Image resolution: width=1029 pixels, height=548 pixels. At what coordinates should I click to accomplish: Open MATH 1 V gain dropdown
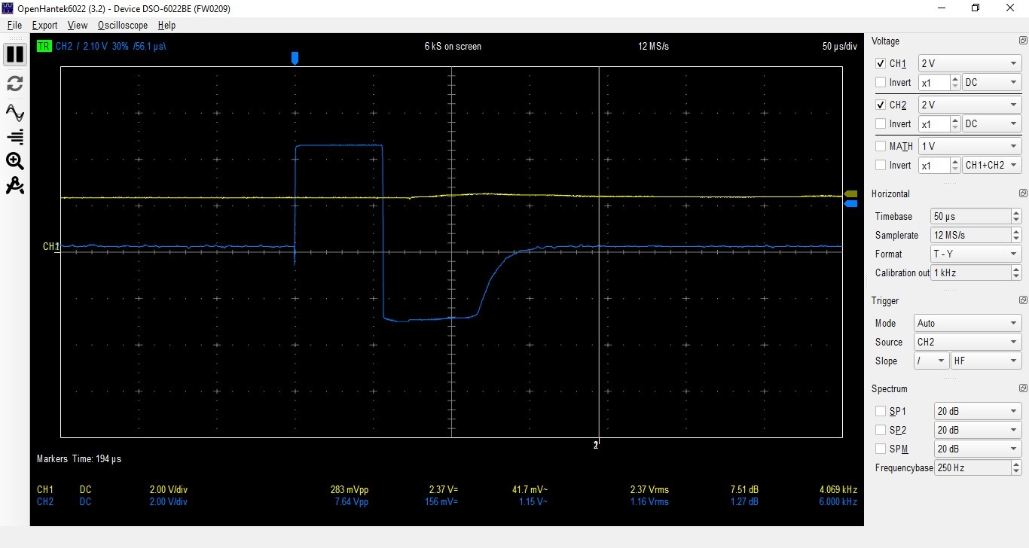point(970,147)
